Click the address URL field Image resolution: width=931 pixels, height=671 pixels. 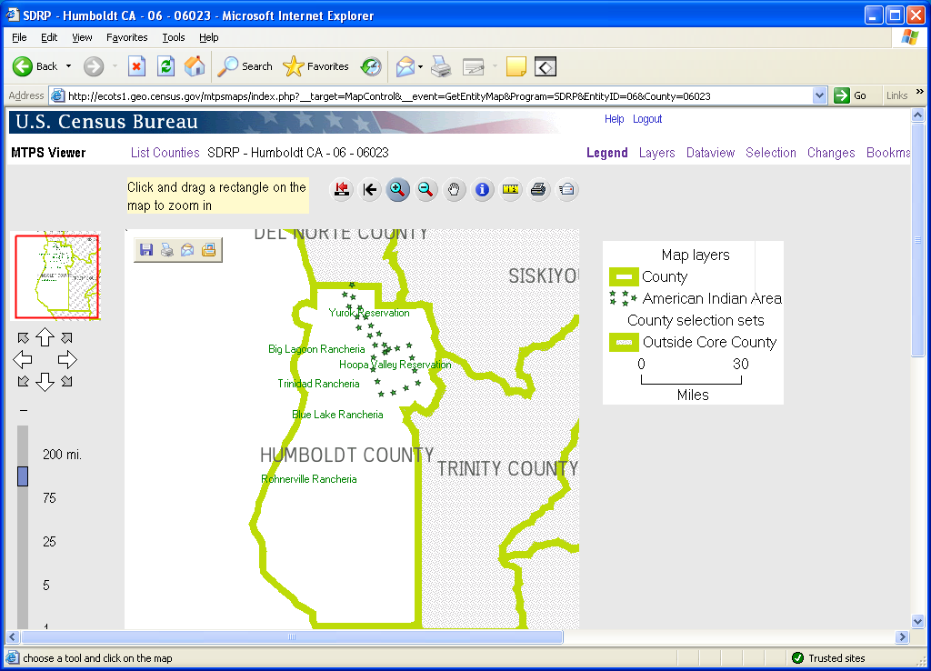[x=436, y=95]
